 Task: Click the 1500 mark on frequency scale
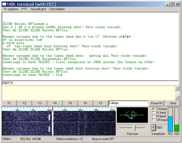click(x=80, y=110)
